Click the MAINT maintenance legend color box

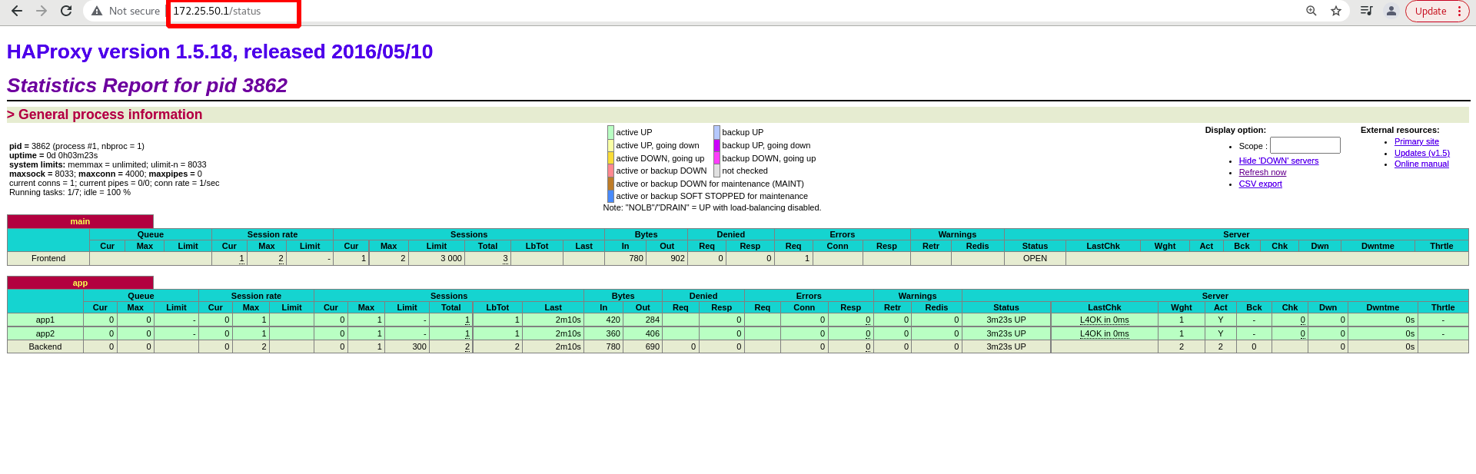pyautogui.click(x=610, y=184)
